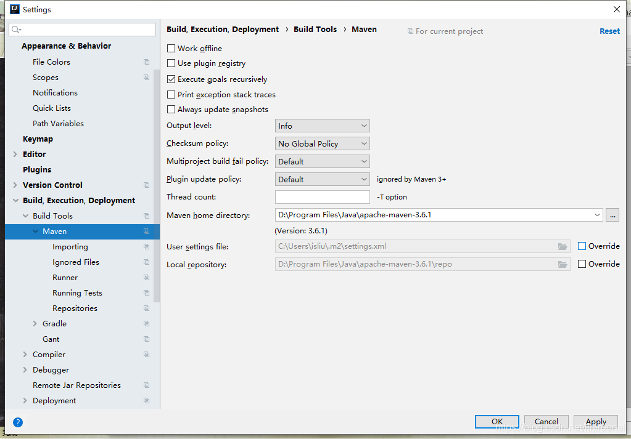Viewport: 631px width, 439px height.
Task: Click the project-level icon beside Repositories
Action: tap(146, 308)
